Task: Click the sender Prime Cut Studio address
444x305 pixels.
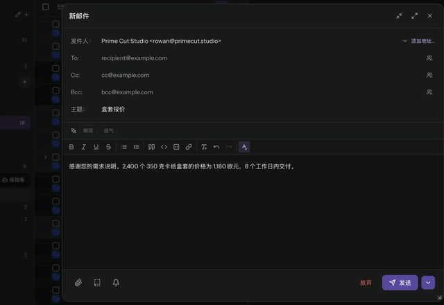Action: click(161, 41)
